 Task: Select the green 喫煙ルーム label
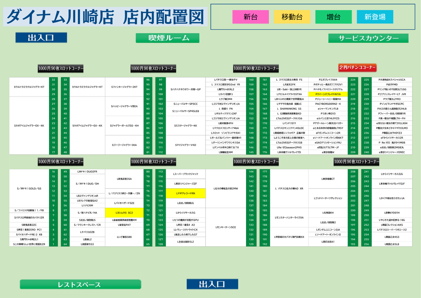tap(167, 38)
